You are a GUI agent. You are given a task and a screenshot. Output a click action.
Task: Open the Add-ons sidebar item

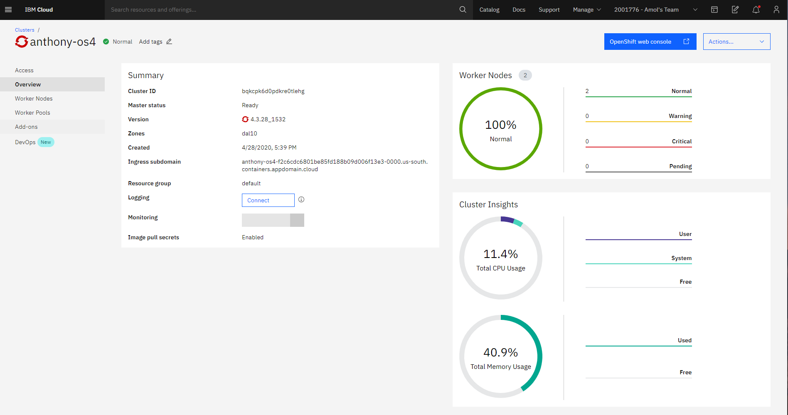tap(52, 127)
